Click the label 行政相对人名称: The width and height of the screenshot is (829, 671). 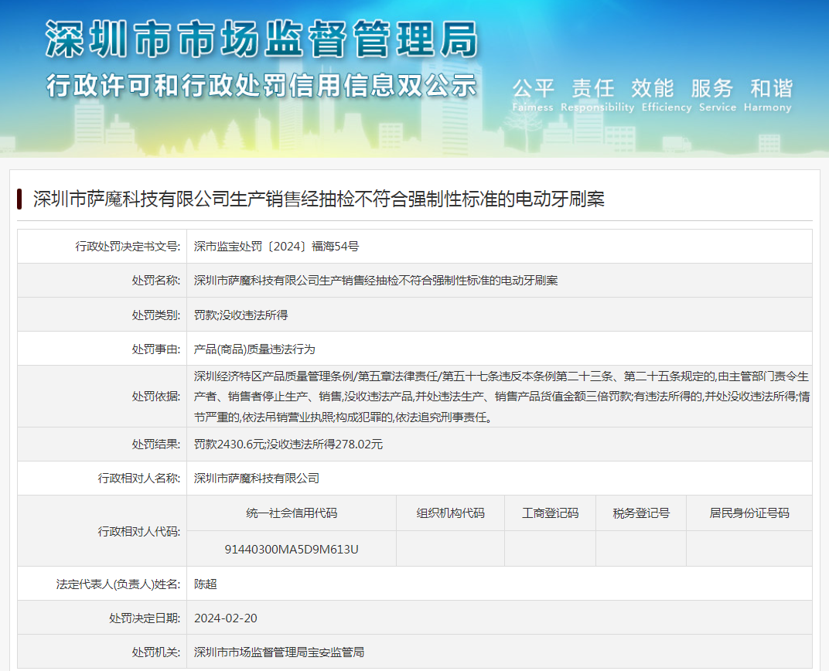[138, 479]
